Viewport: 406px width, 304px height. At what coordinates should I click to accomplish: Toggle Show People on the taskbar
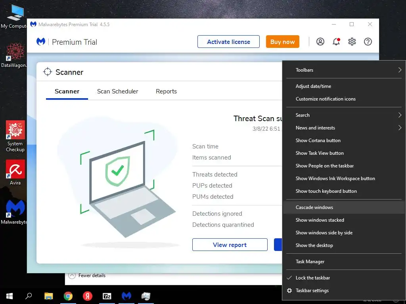344,166
